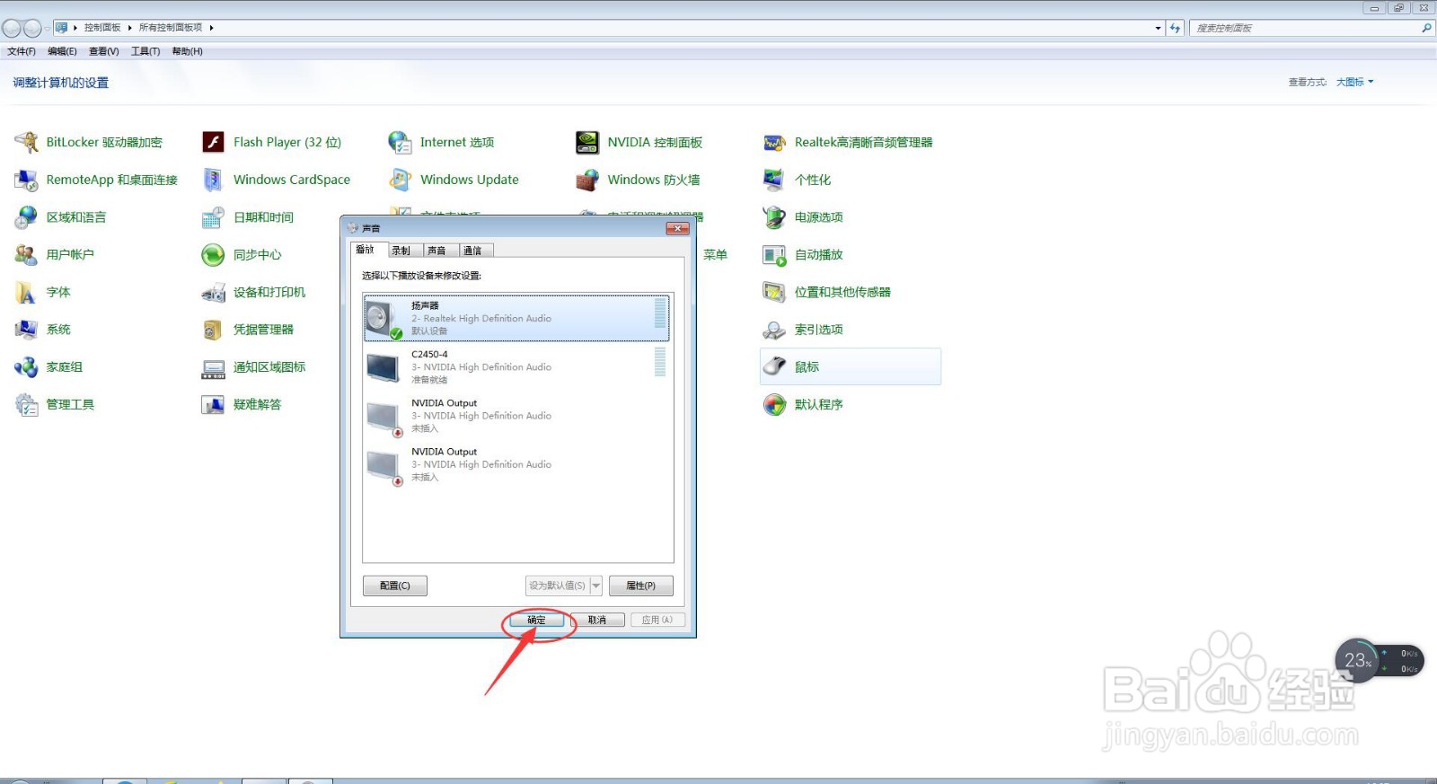Click the 配置(C) button

click(x=395, y=586)
